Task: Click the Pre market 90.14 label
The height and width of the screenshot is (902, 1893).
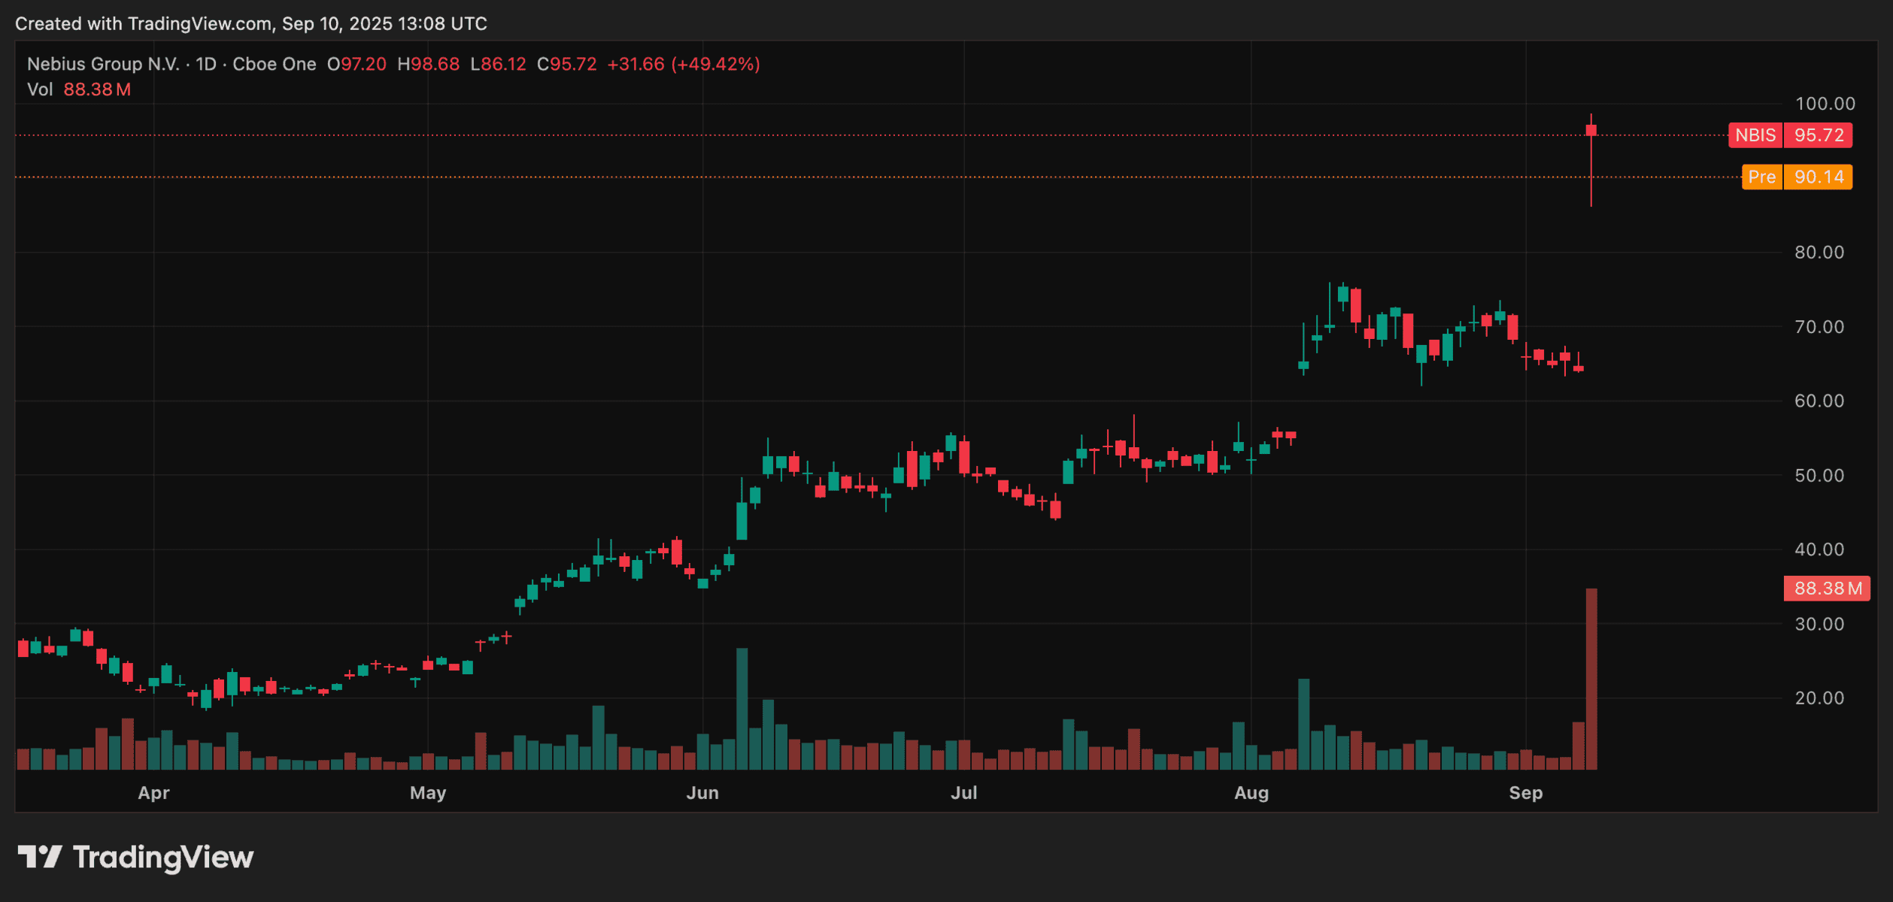Action: tap(1797, 177)
